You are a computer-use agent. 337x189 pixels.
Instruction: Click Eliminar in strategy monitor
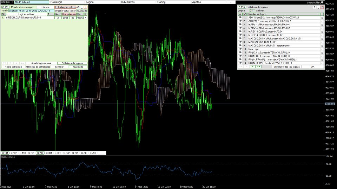click(59, 66)
